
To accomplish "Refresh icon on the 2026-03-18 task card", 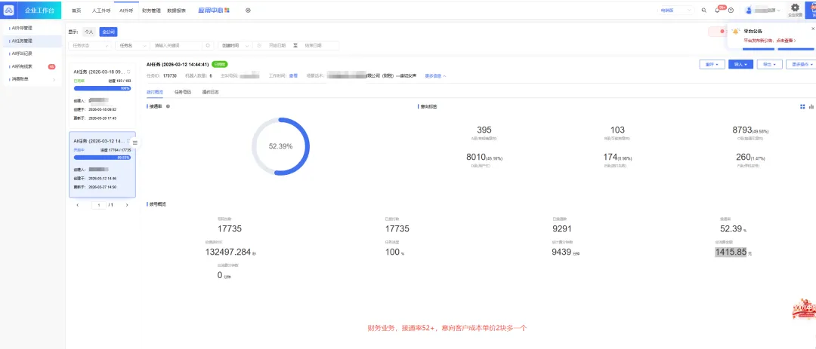I will pyautogui.click(x=129, y=72).
